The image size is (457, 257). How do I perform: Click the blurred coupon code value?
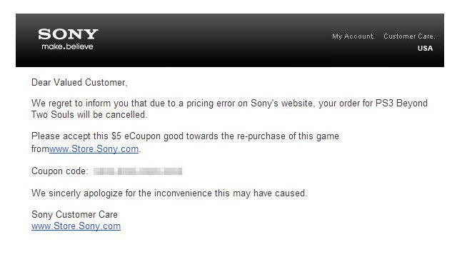pyautogui.click(x=138, y=171)
